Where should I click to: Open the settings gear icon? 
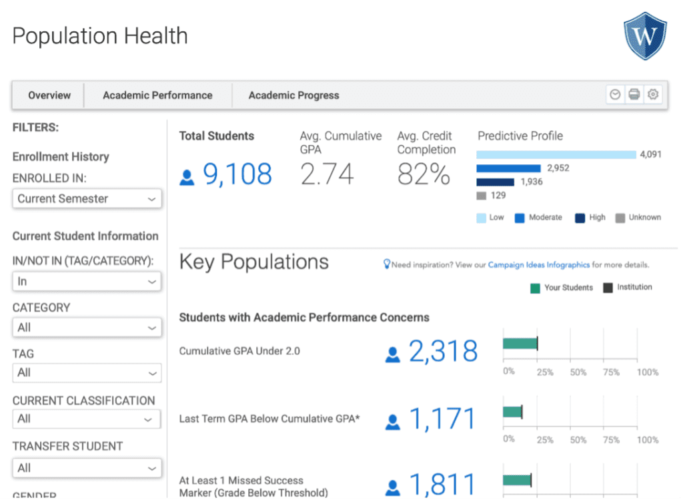pos(652,95)
